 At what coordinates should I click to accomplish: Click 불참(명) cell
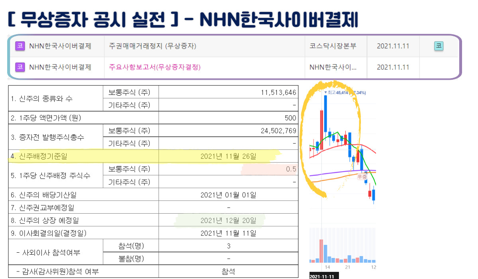tap(131, 259)
